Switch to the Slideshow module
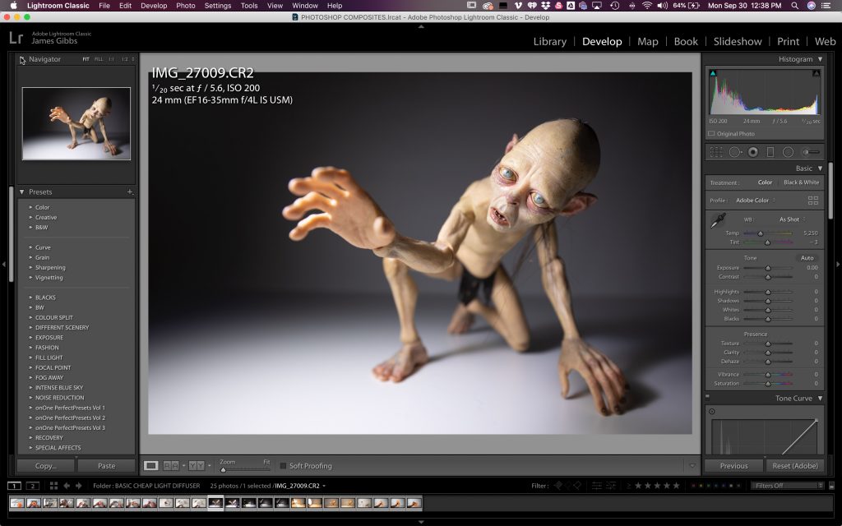The height and width of the screenshot is (526, 842). (x=738, y=41)
